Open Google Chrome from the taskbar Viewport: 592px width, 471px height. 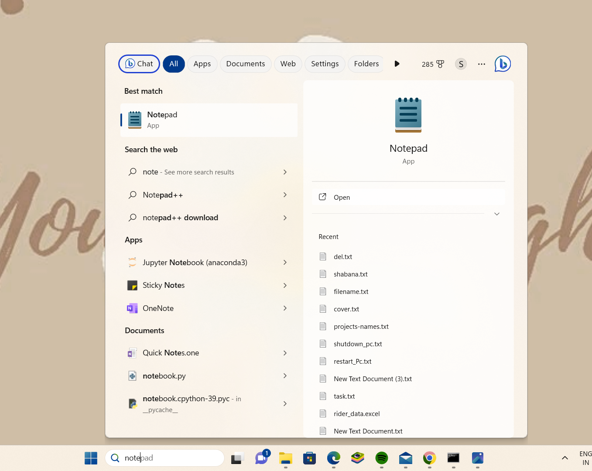[x=429, y=458]
